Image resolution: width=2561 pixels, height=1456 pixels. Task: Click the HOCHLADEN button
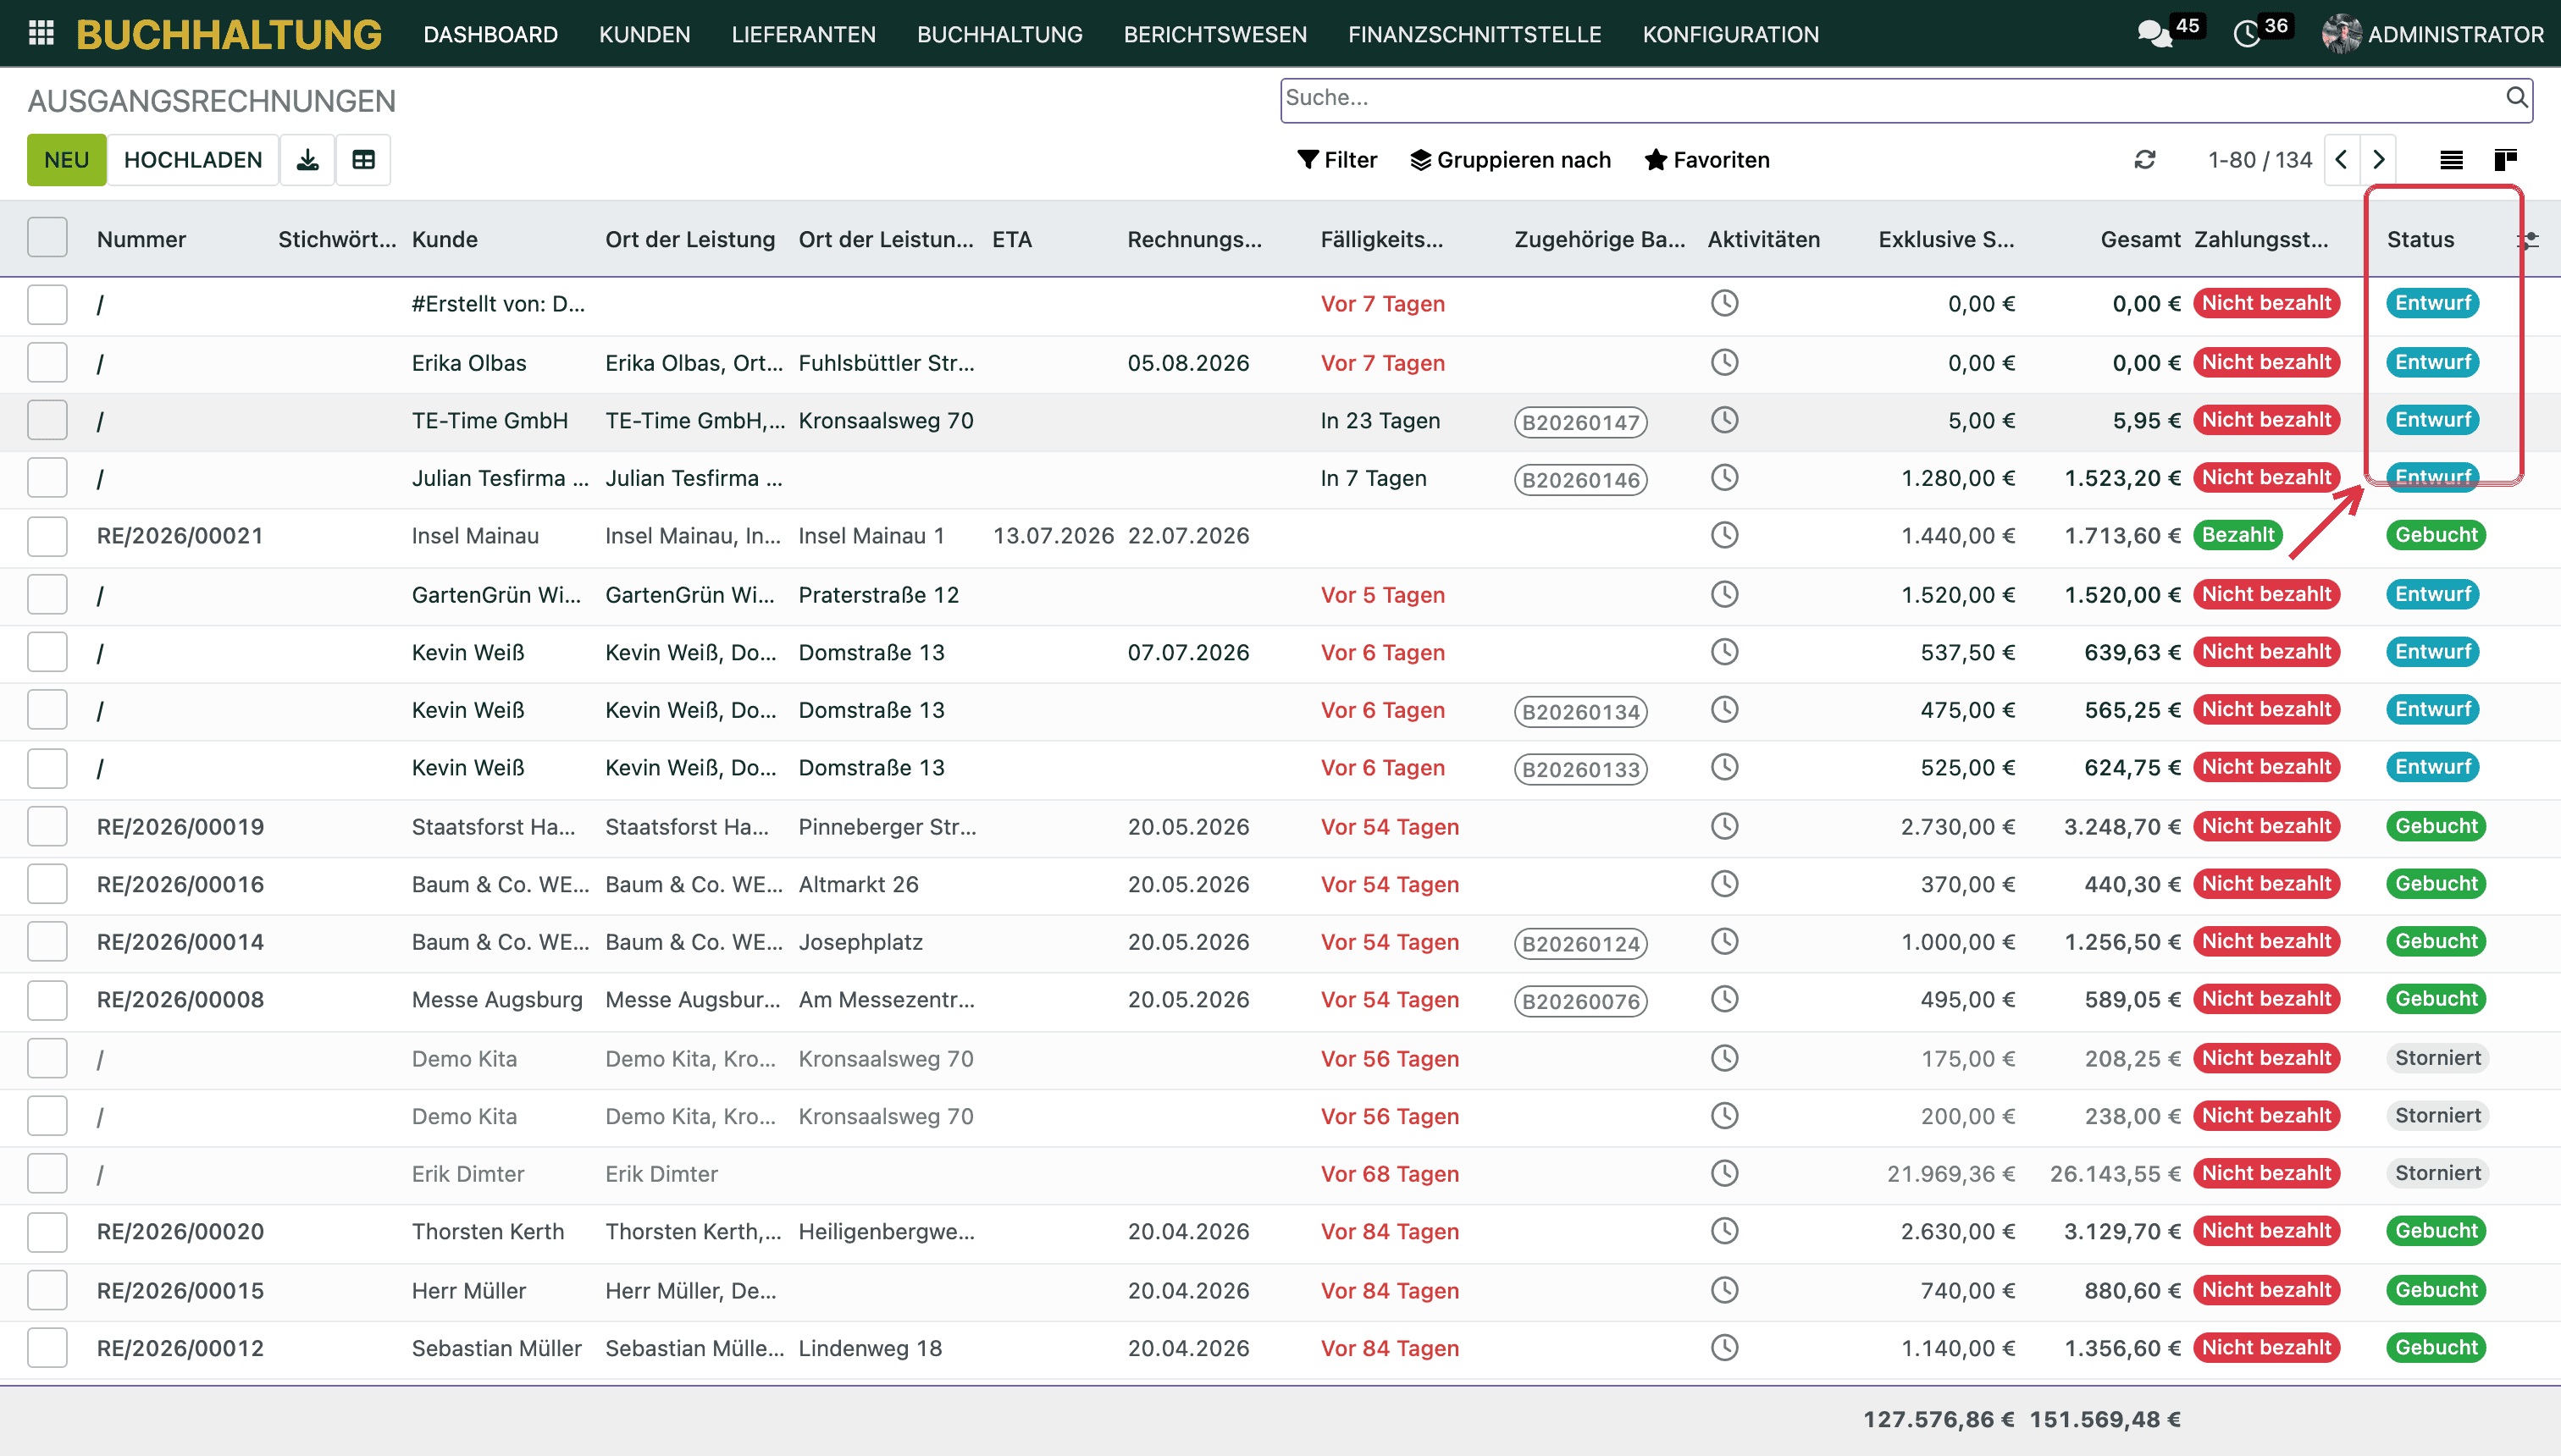pyautogui.click(x=193, y=160)
